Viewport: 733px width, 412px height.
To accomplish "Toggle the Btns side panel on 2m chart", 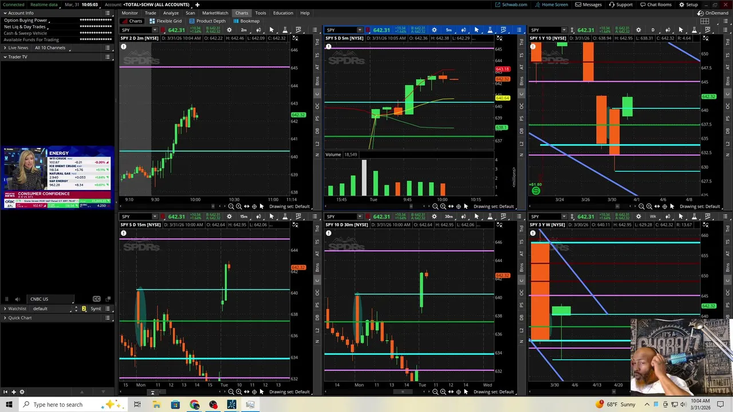I will [x=317, y=81].
